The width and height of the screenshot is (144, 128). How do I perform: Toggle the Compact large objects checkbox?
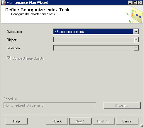[9, 58]
